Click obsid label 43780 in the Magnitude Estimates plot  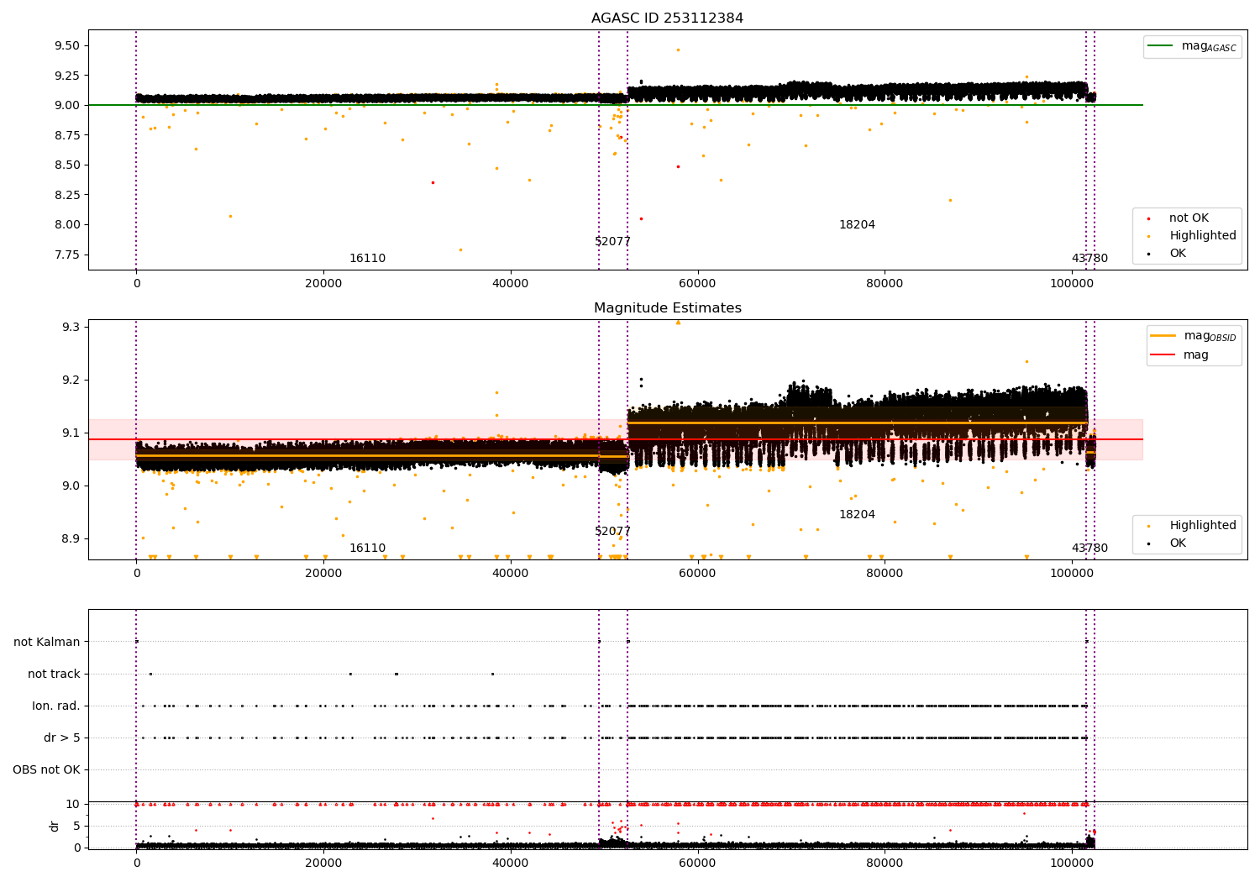1089,549
